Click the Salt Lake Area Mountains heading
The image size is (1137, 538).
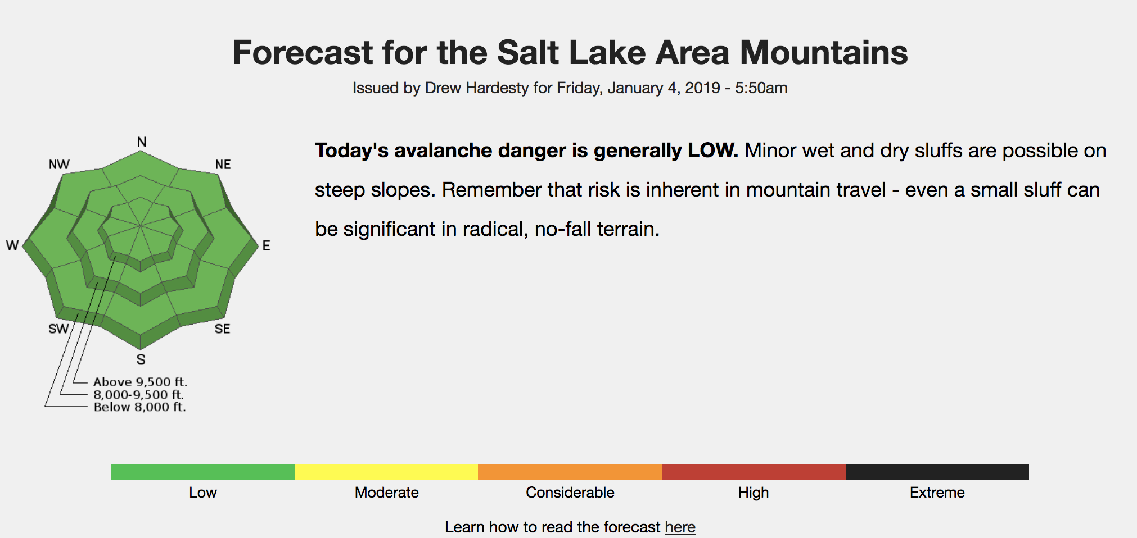click(x=570, y=53)
